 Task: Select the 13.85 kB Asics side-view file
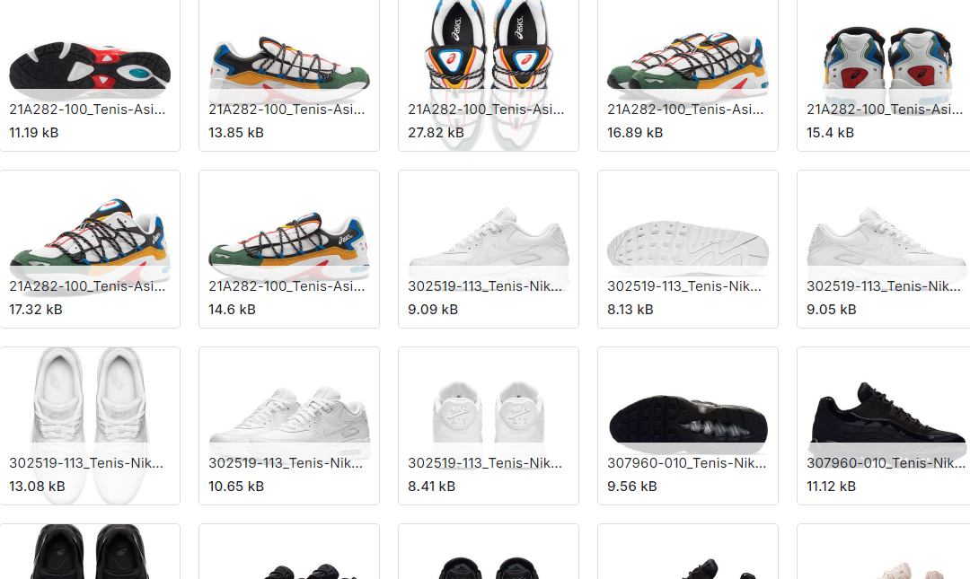pyautogui.click(x=289, y=75)
